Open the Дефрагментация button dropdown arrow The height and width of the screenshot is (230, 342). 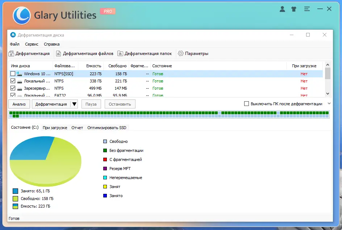[x=74, y=104]
